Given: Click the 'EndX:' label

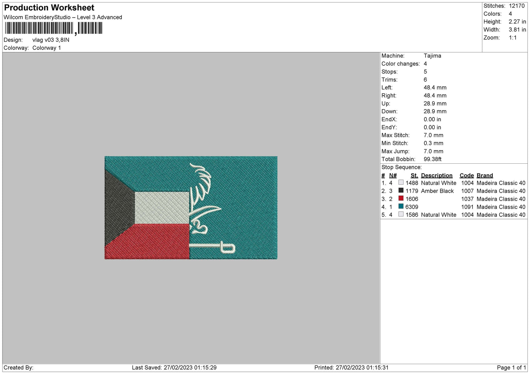Looking at the screenshot, I should click(x=389, y=119).
